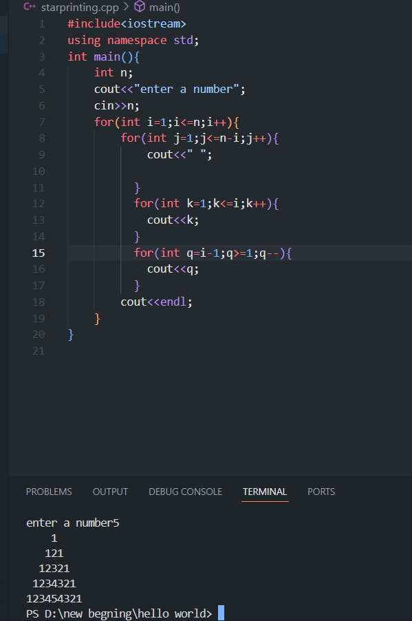Click the 'cin>>n;' statement
The width and height of the screenshot is (412, 621).
117,106
